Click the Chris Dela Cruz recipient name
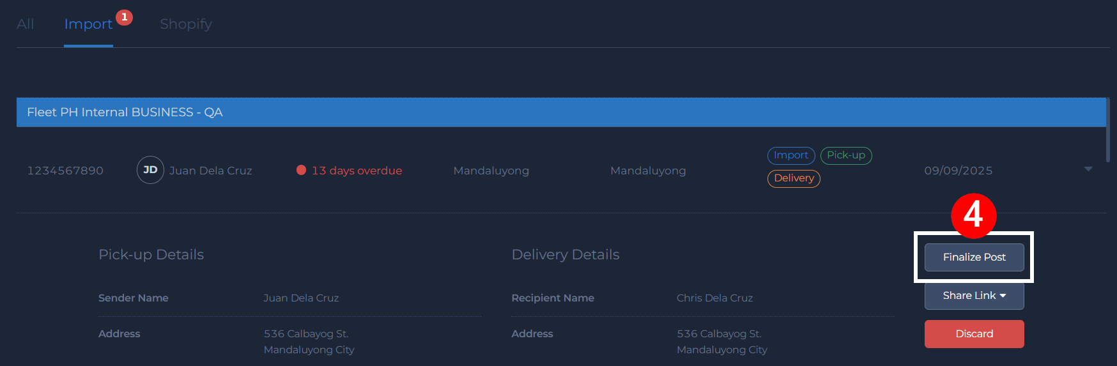The image size is (1117, 366). click(714, 298)
